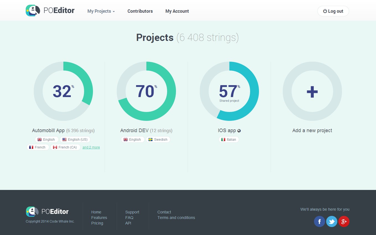Select the Swedish language flag tag
Image resolution: width=376 pixels, height=235 pixels.
point(158,140)
